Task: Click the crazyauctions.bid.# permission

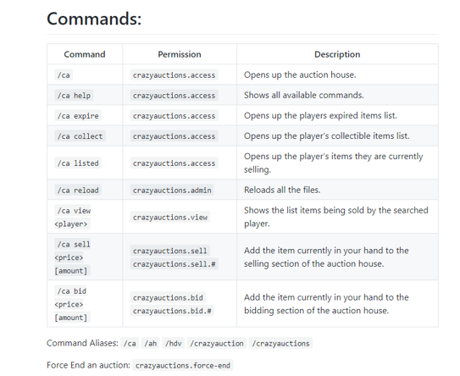Action: pyautogui.click(x=172, y=311)
